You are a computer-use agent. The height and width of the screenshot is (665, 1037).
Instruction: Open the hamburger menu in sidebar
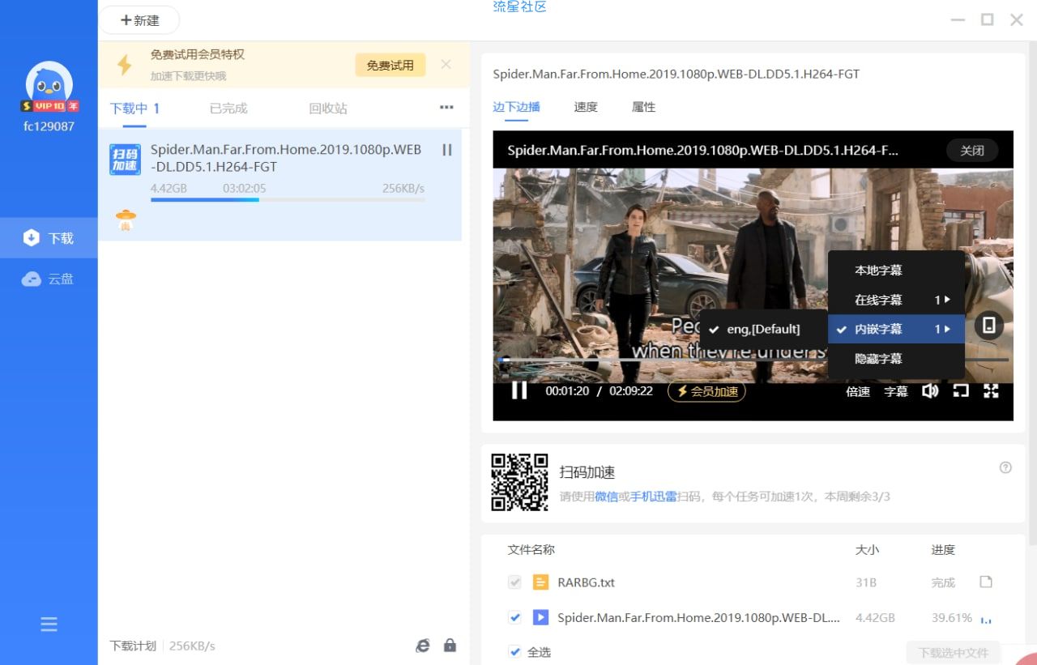tap(49, 625)
